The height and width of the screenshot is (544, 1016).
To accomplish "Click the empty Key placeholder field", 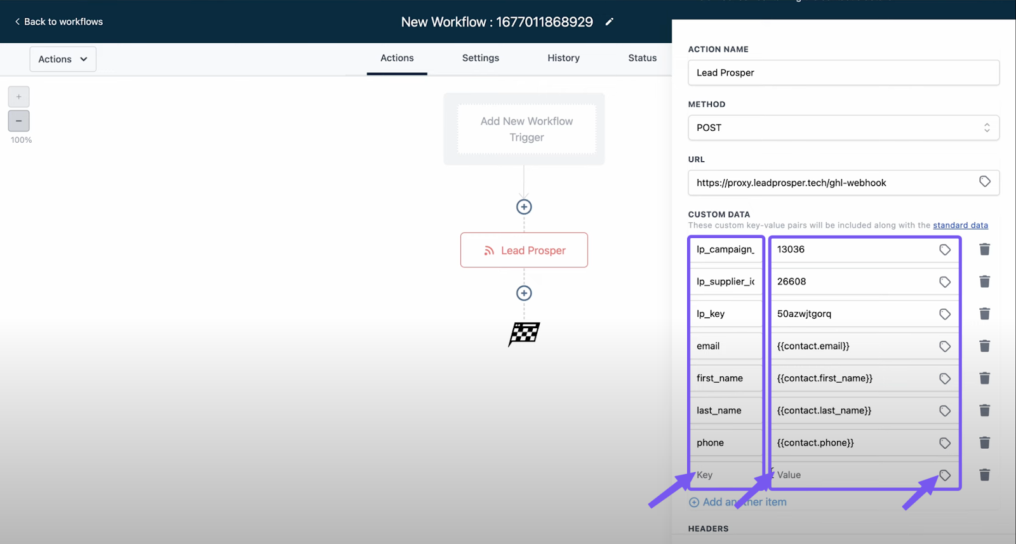I will coord(726,475).
